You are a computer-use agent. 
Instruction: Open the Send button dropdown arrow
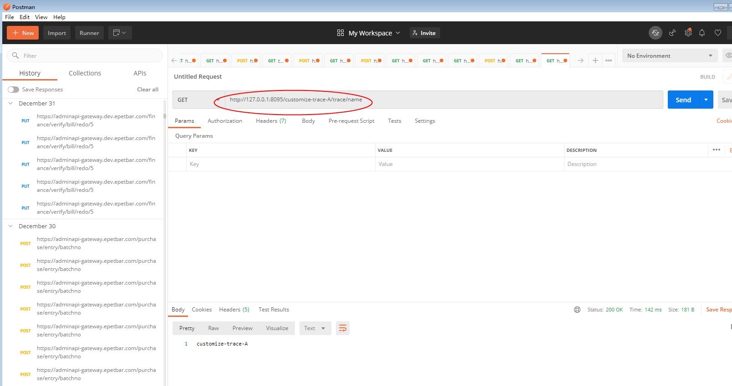pos(706,100)
